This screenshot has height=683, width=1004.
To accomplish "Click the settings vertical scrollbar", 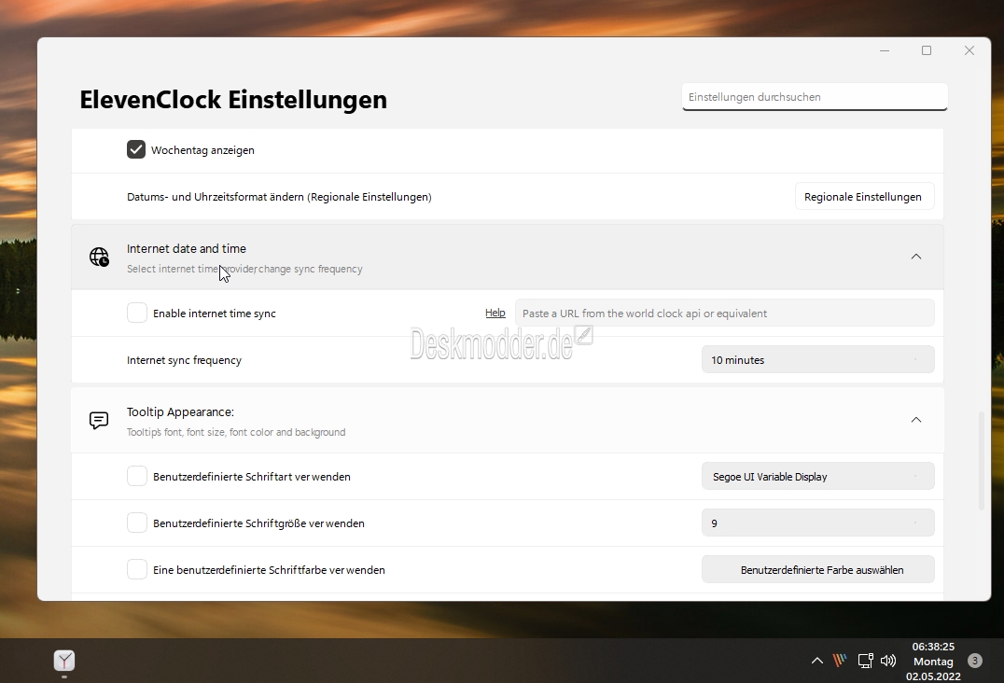I will (981, 461).
